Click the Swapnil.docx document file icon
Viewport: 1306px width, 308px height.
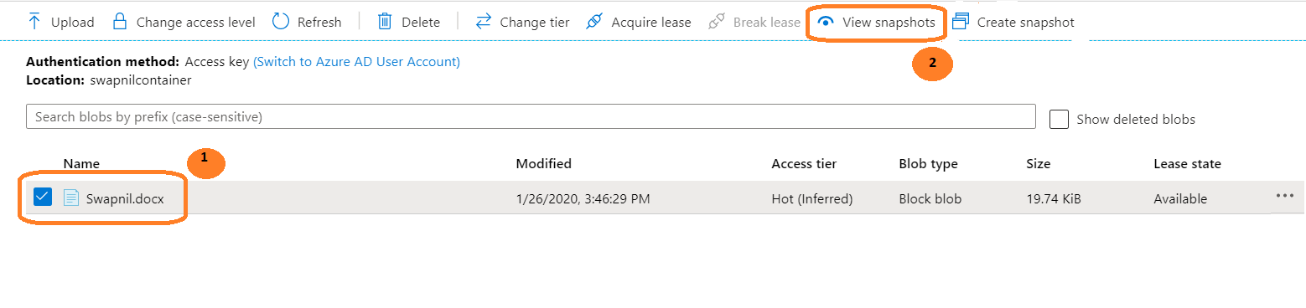coord(71,198)
